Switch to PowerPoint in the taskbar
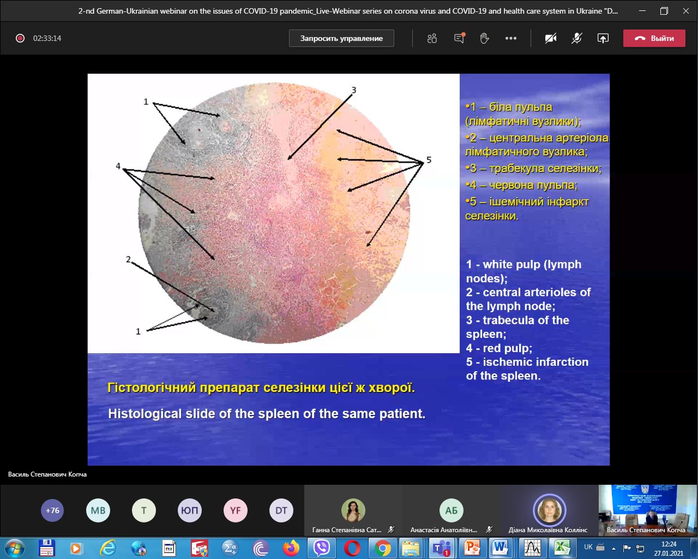The image size is (698, 559). point(472,548)
